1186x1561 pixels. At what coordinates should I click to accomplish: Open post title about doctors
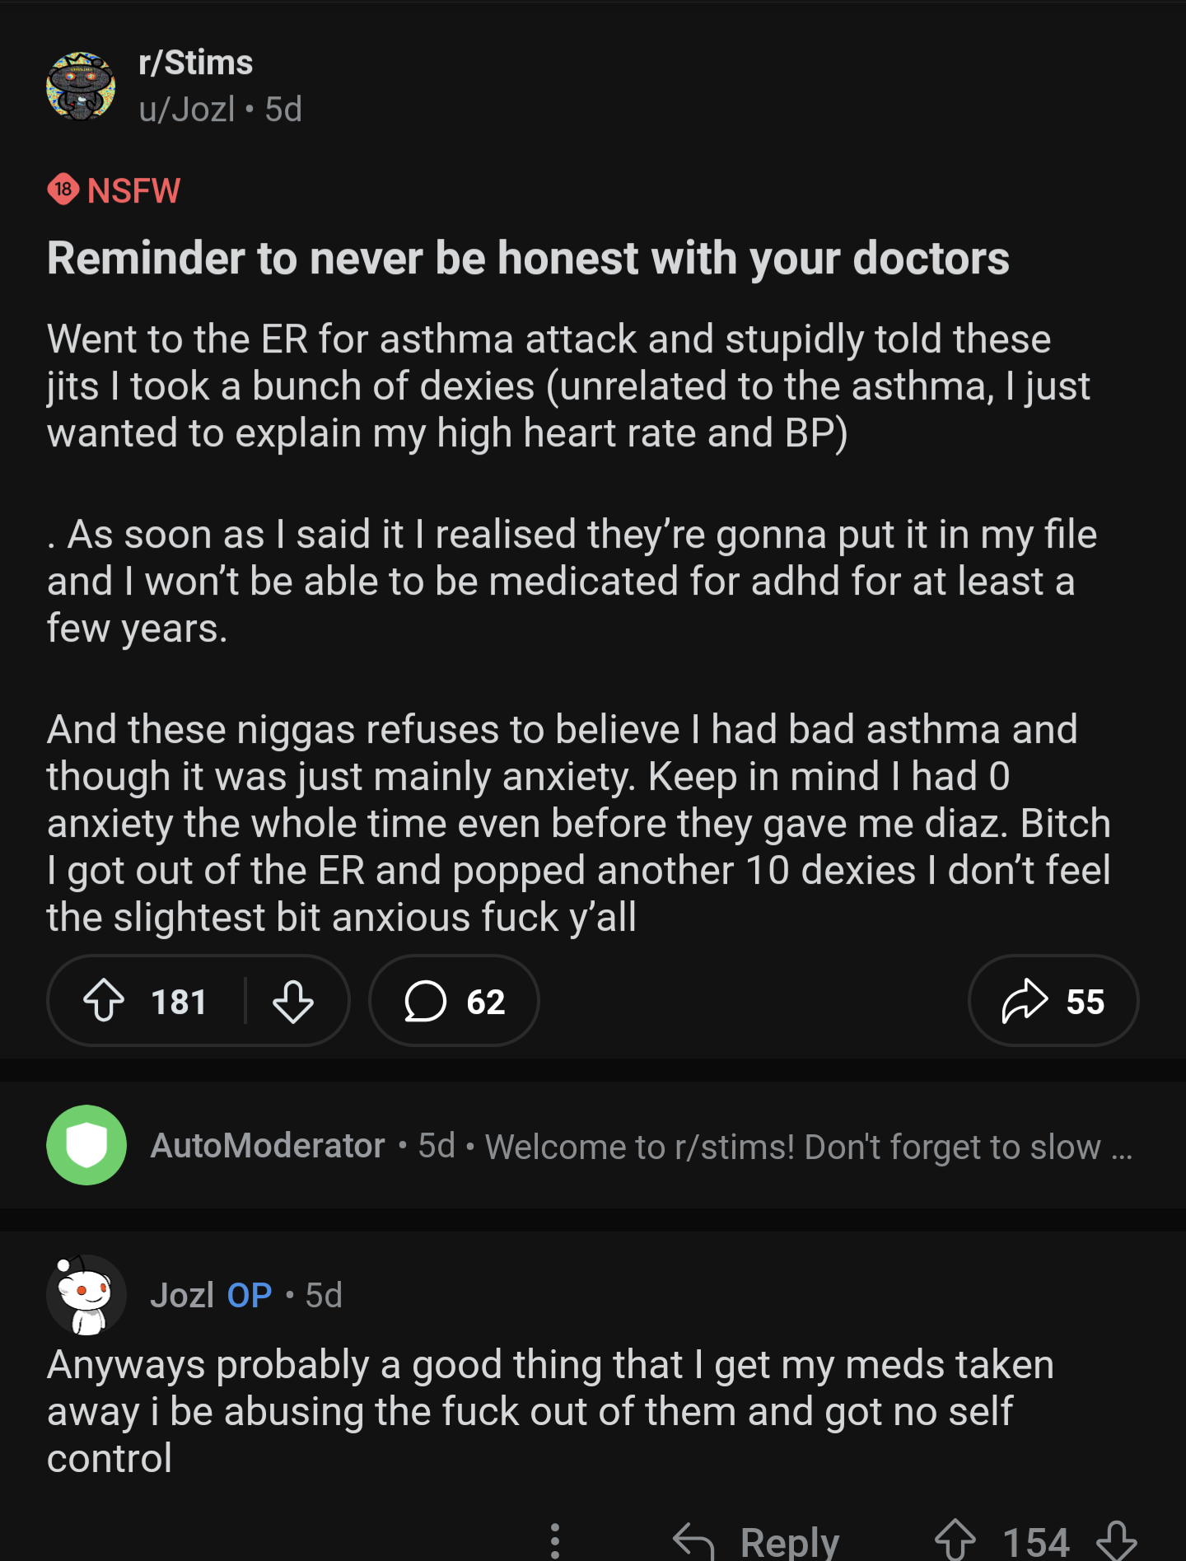click(528, 259)
